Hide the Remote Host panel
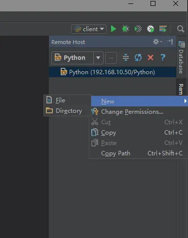The image size is (188, 238). [x=170, y=42]
